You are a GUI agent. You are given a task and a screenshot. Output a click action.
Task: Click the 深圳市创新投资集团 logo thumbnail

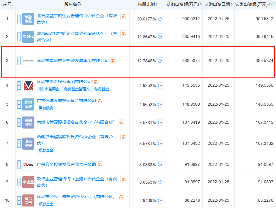pos(28,85)
